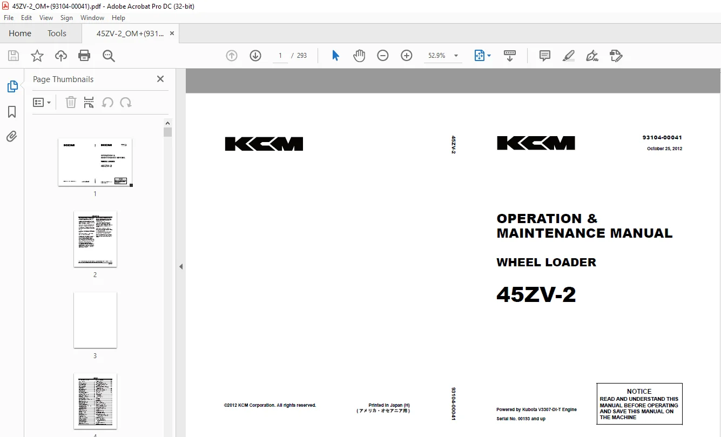The height and width of the screenshot is (437, 721).
Task: Rotate page clockwise in thumbnails panel
Action: [x=126, y=102]
